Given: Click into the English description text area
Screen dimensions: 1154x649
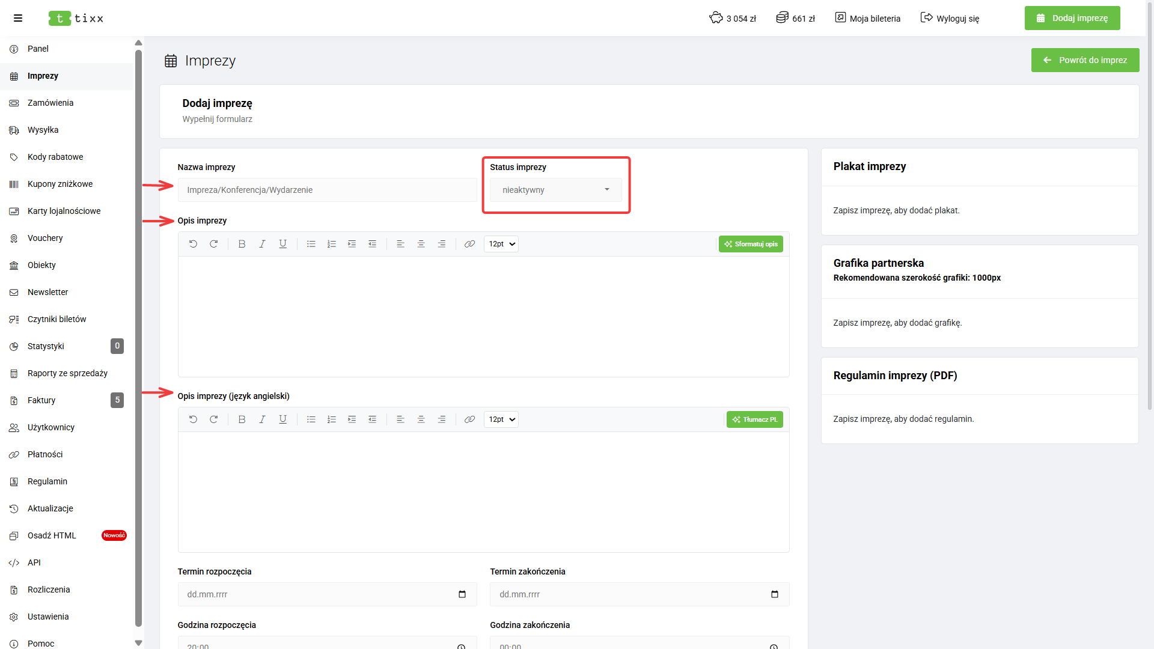Looking at the screenshot, I should pos(483,492).
